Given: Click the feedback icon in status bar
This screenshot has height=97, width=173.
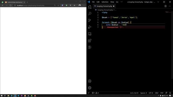Looking at the screenshot, I should [x=166, y=93].
